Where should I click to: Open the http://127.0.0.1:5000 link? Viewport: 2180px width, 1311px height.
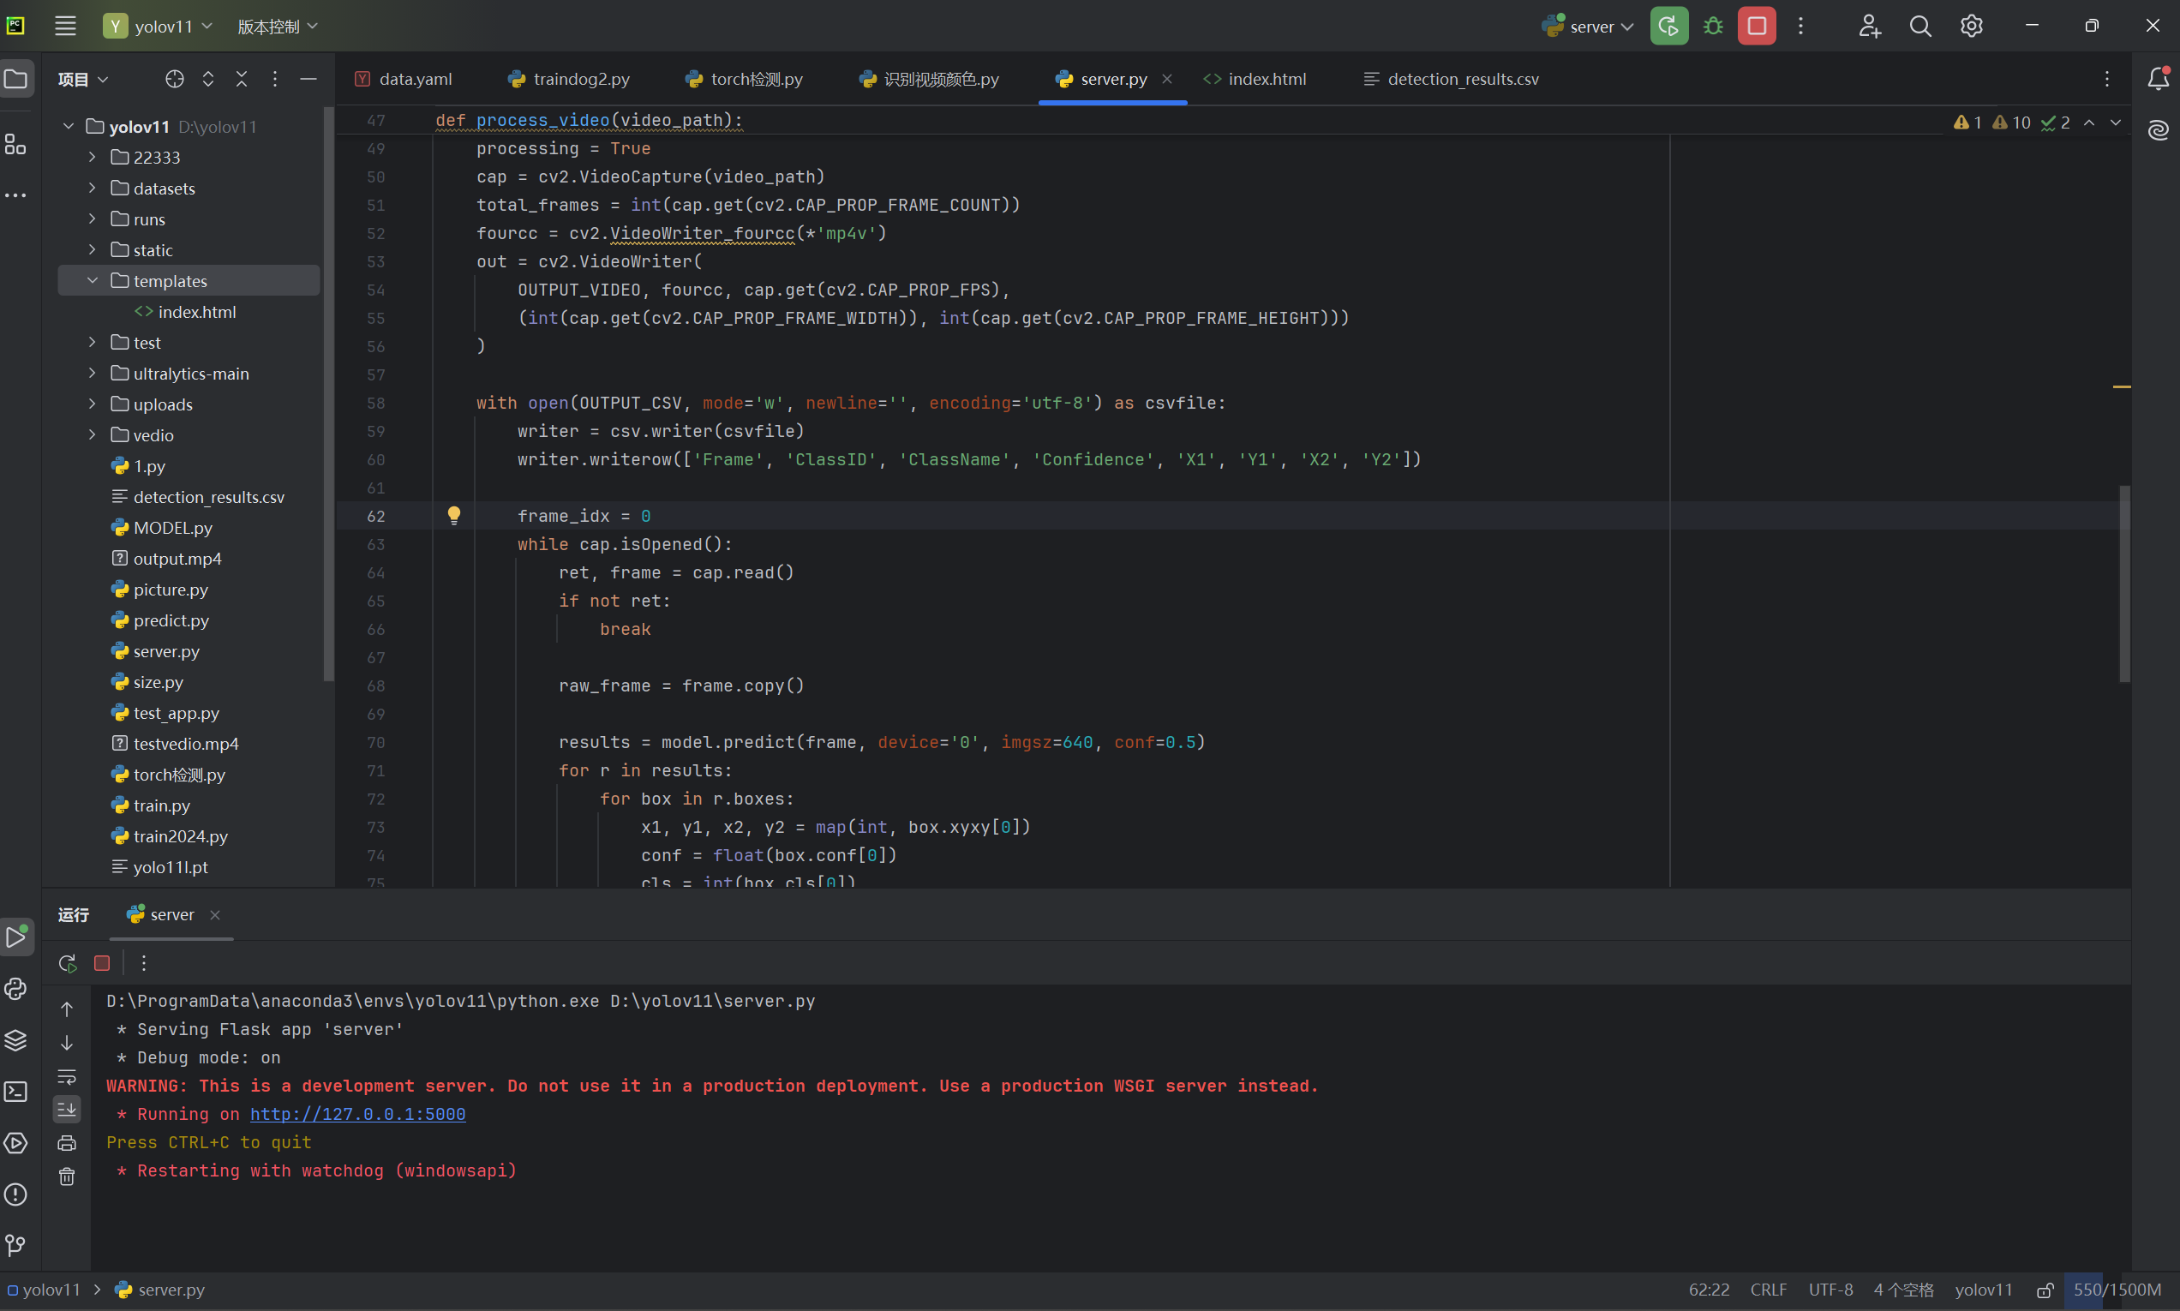[x=356, y=1114]
